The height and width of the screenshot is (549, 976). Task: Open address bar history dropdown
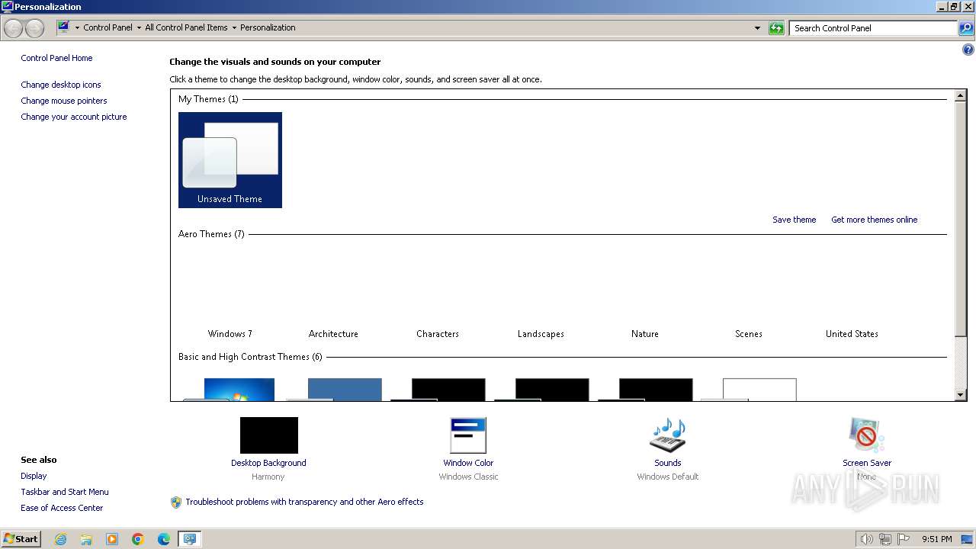[757, 28]
